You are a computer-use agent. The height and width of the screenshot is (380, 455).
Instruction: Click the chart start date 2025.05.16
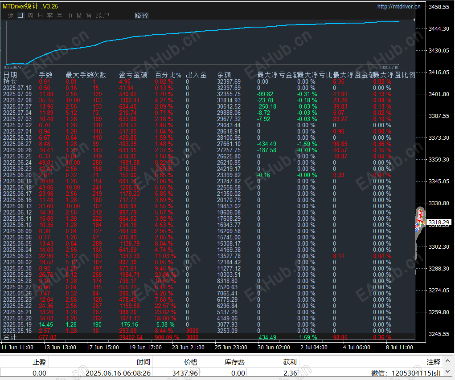12,68
